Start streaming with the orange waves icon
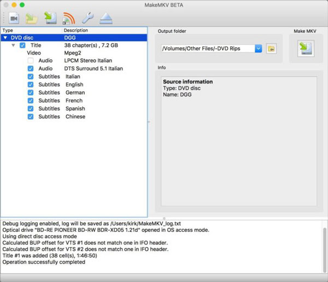This screenshot has height=282, width=328. pyautogui.click(x=69, y=18)
